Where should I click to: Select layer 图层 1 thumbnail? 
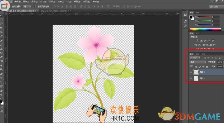(196, 78)
